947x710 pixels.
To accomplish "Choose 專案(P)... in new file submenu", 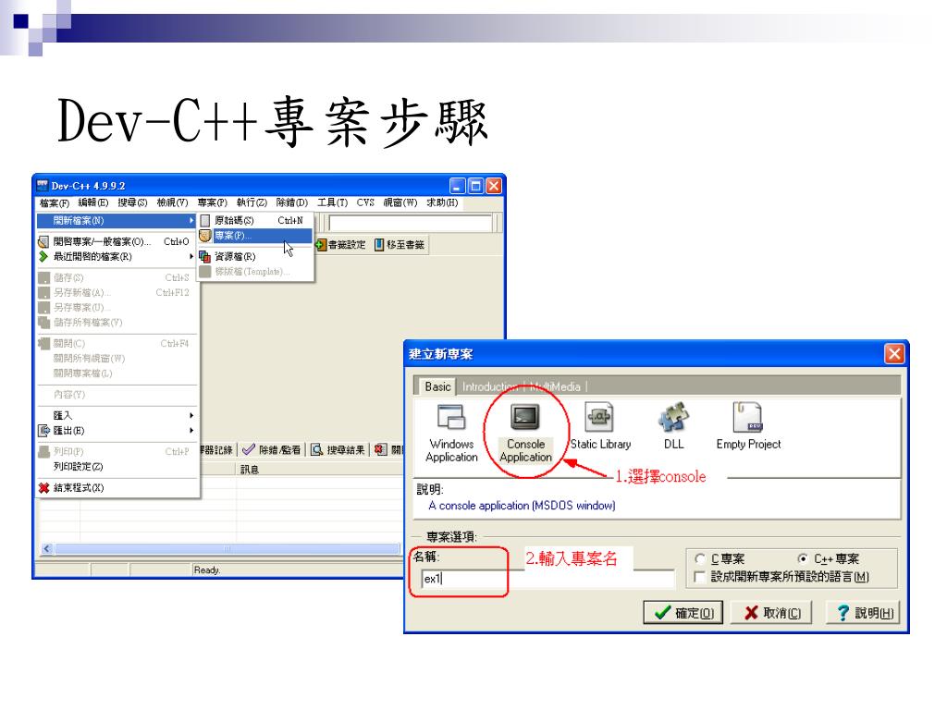I will tap(255, 236).
